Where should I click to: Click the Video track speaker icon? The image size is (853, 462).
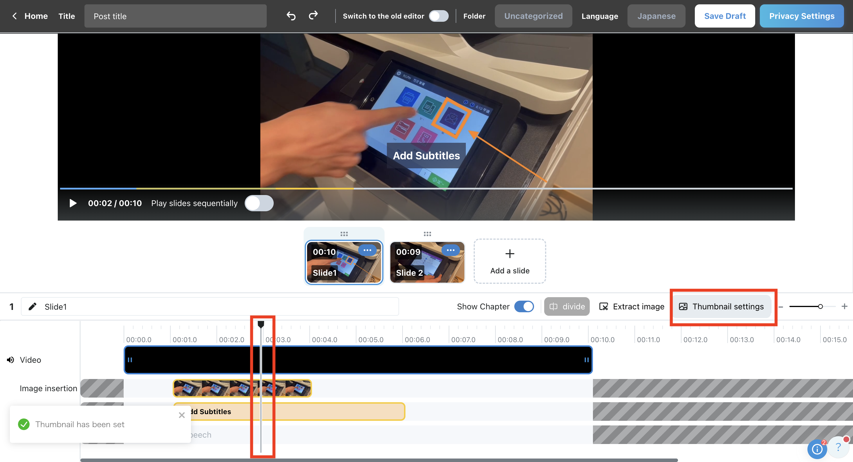pos(11,360)
